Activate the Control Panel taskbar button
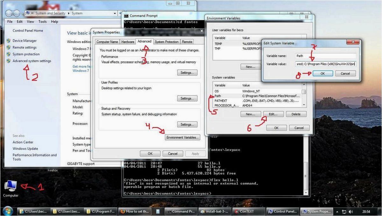 [x=282, y=211]
